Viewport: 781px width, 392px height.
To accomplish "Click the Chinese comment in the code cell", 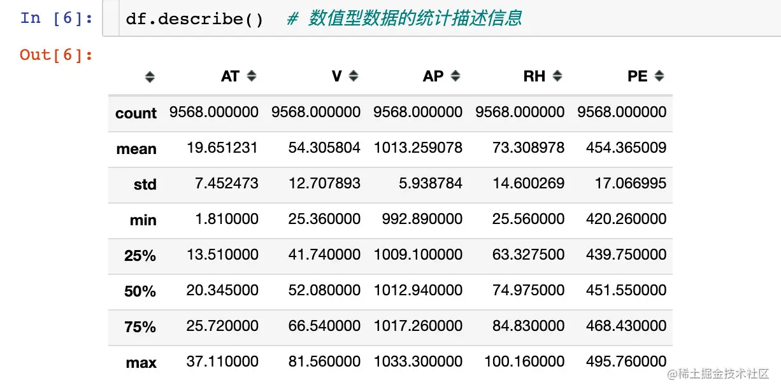I will [x=405, y=18].
